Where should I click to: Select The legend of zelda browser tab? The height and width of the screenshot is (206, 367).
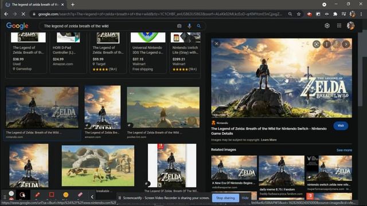(x=34, y=5)
